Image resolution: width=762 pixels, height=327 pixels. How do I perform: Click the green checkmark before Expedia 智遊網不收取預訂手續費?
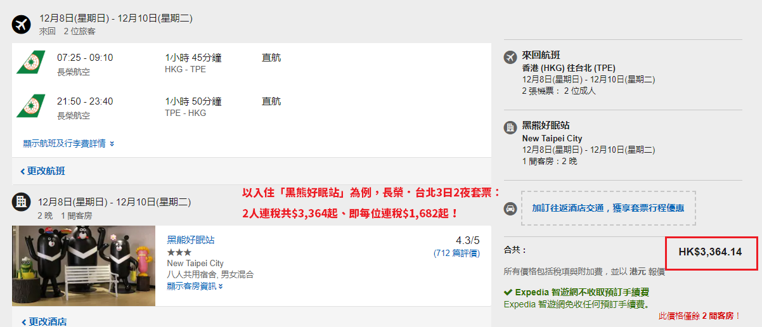[508, 292]
